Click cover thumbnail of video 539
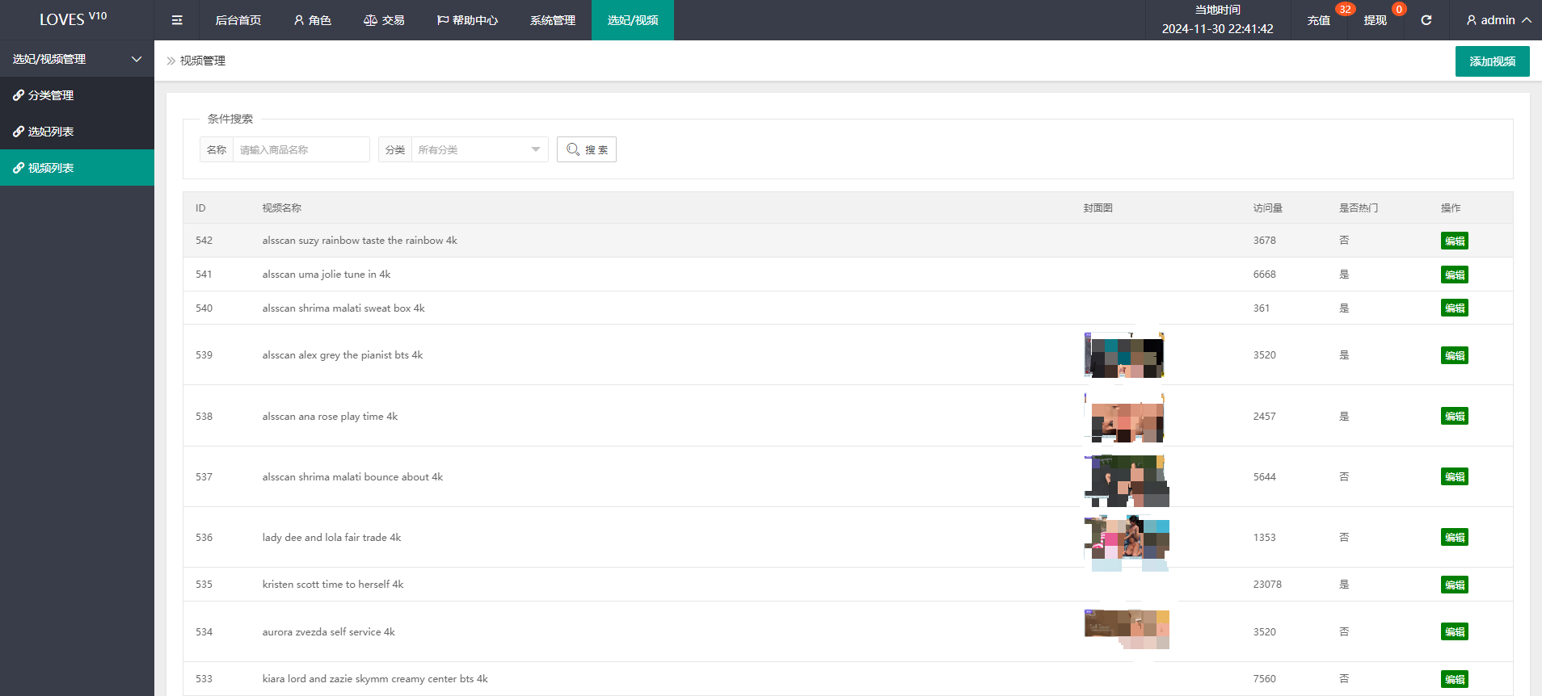The height and width of the screenshot is (696, 1542). 1124,355
